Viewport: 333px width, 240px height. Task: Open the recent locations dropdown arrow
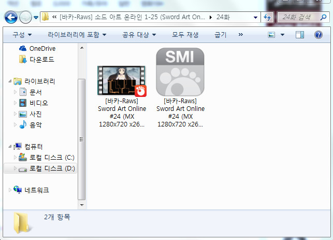pos(36,17)
